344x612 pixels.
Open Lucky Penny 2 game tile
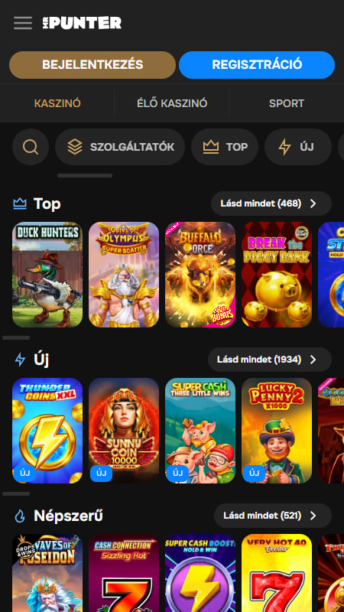277,431
